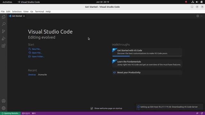Open the Accounts menu icon
205x115 pixels.
pos(4,101)
